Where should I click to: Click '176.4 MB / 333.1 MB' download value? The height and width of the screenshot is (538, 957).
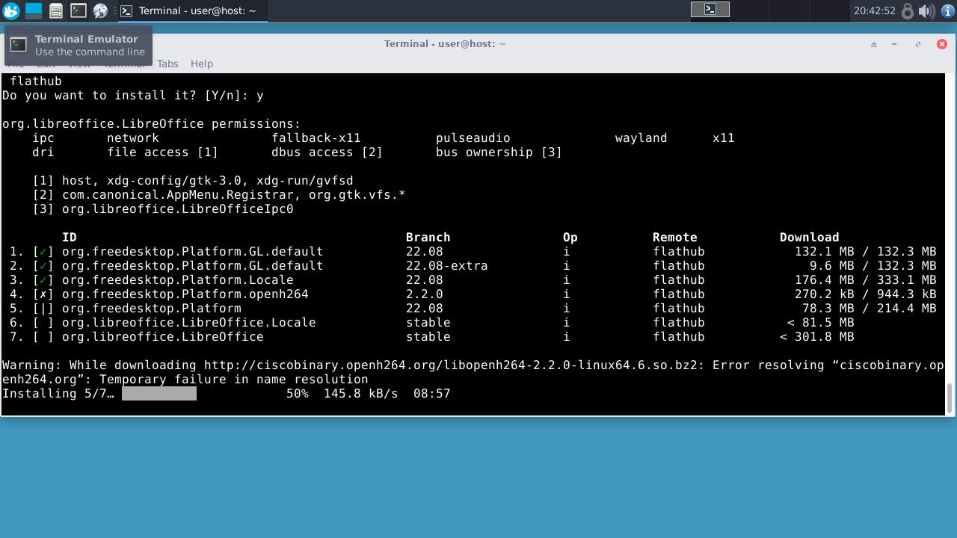tap(866, 280)
